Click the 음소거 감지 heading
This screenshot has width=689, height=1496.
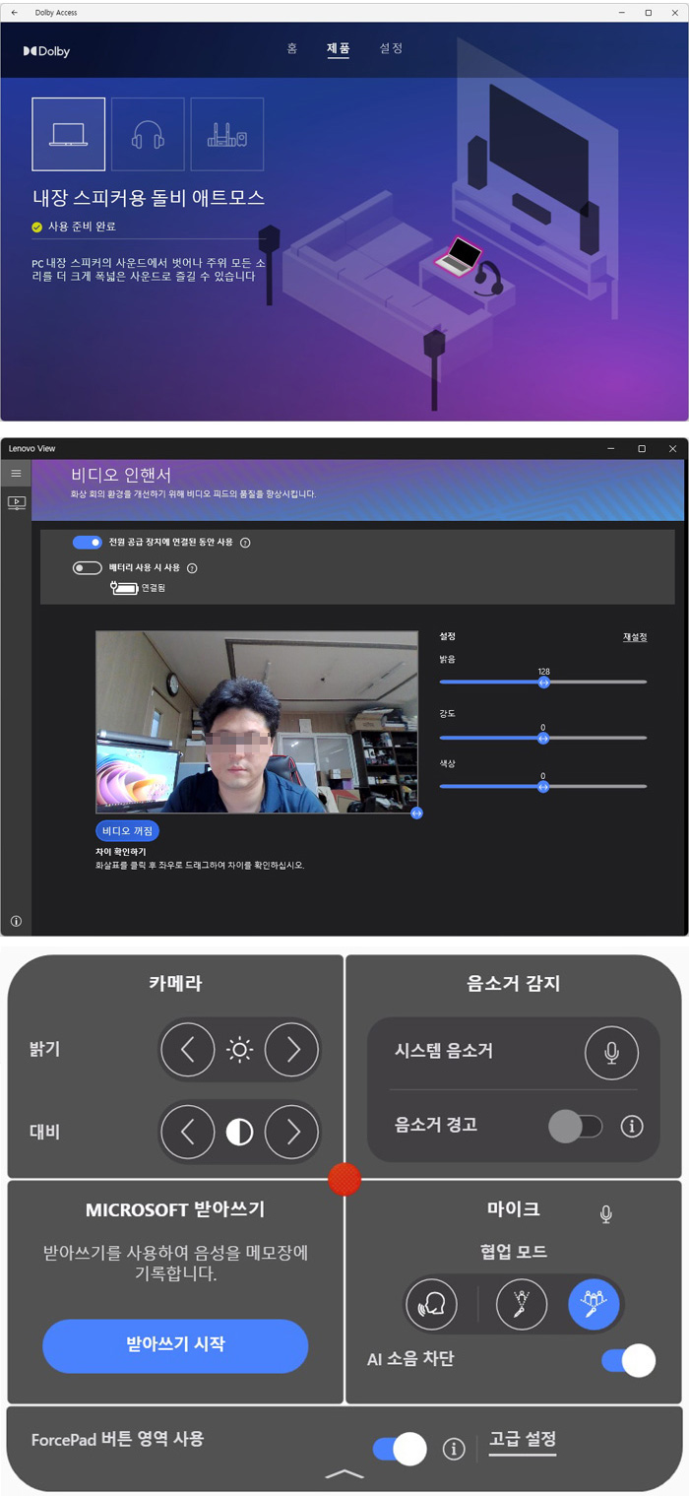pyautogui.click(x=513, y=983)
